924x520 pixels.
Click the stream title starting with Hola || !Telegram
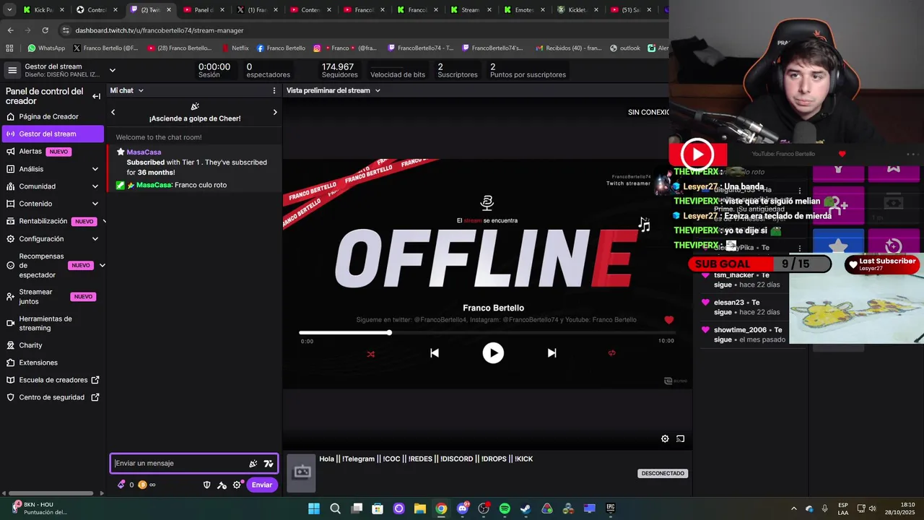426,459
